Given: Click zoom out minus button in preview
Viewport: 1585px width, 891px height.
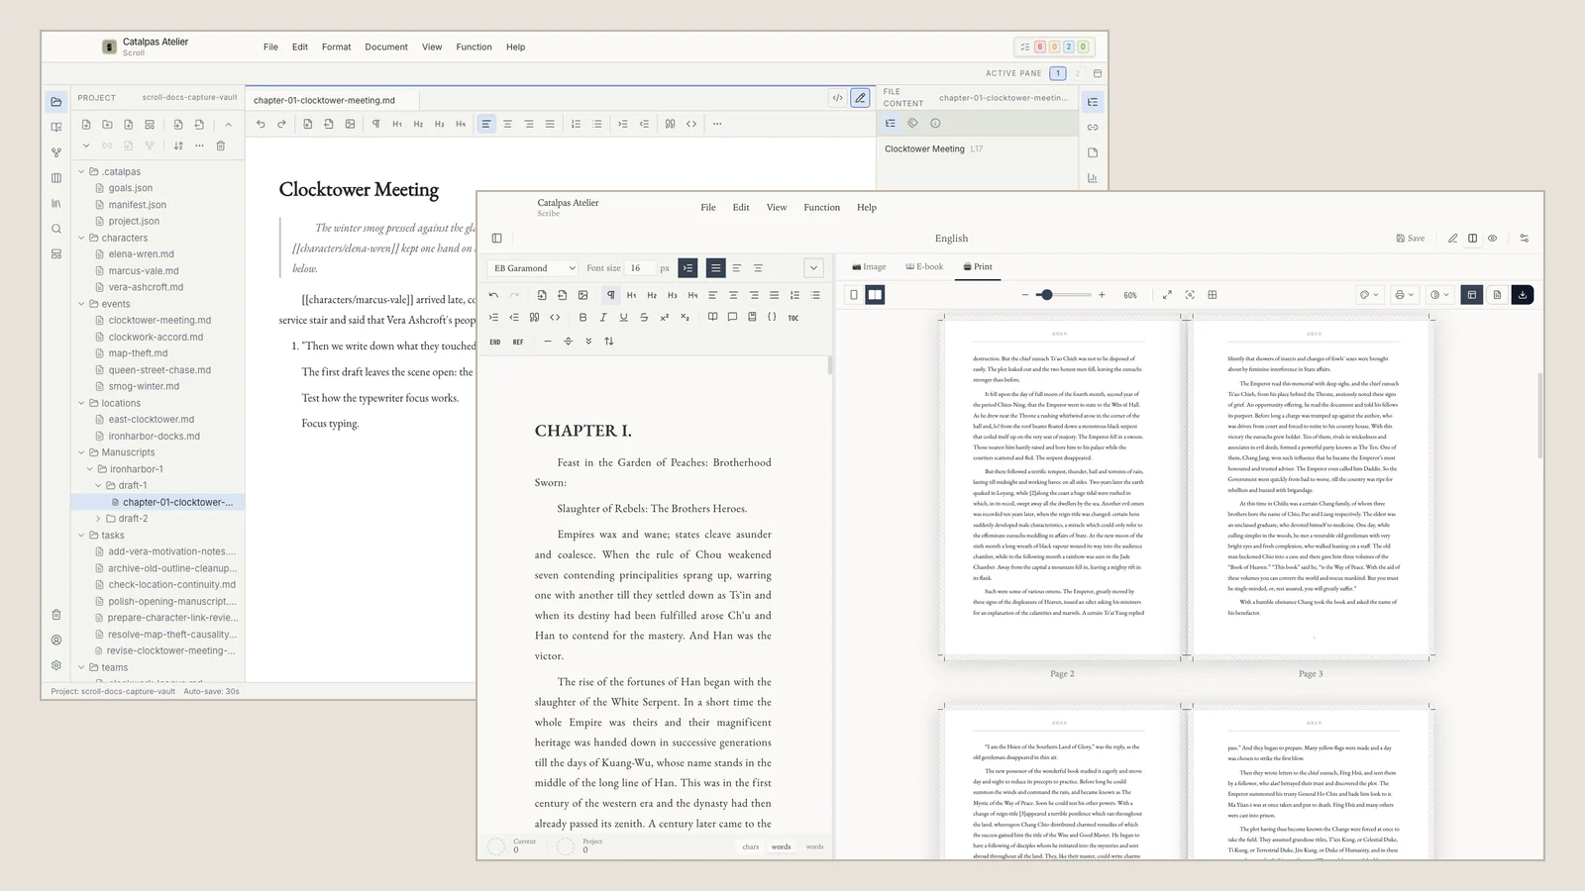Looking at the screenshot, I should (x=1025, y=295).
